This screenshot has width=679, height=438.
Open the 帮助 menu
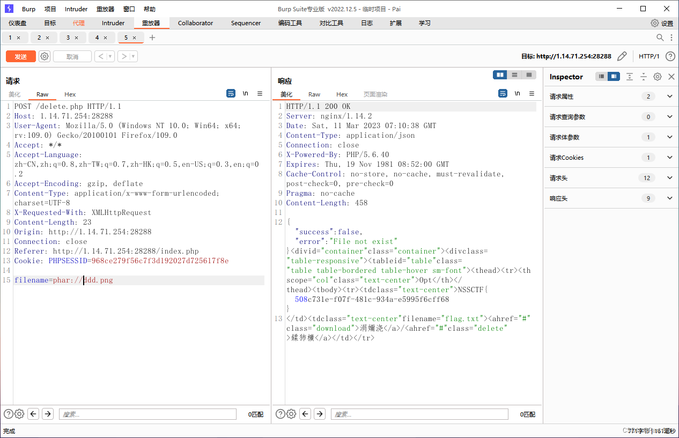150,9
